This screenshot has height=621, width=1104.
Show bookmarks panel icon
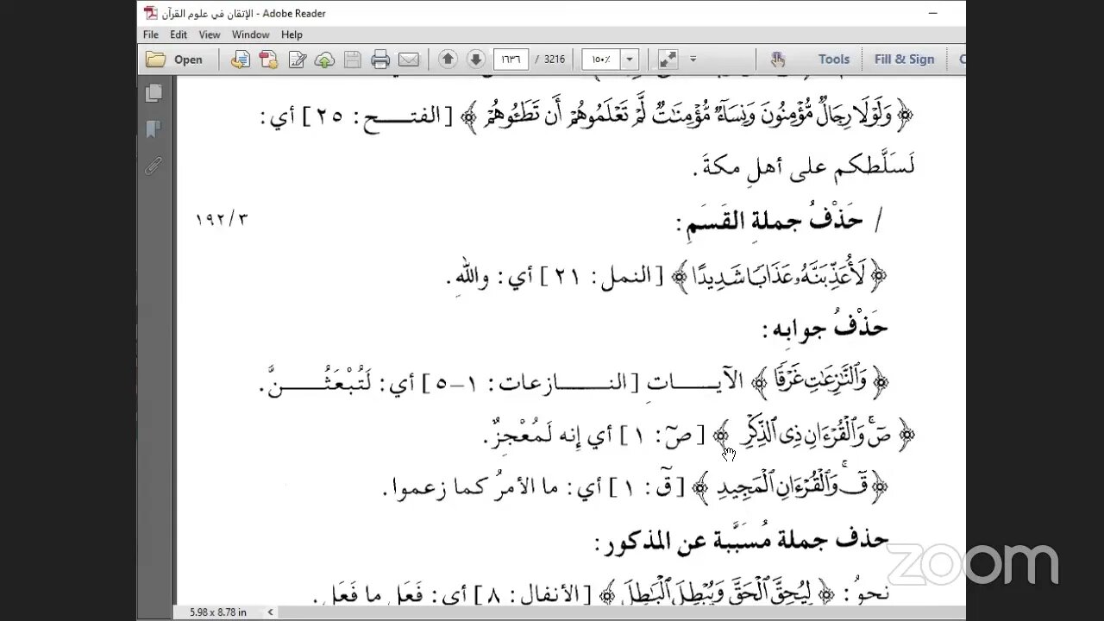(x=154, y=129)
